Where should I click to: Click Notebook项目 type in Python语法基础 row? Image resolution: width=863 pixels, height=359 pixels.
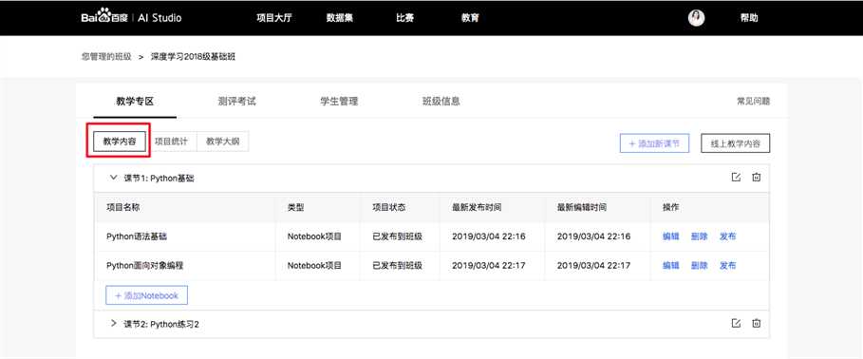(x=314, y=236)
